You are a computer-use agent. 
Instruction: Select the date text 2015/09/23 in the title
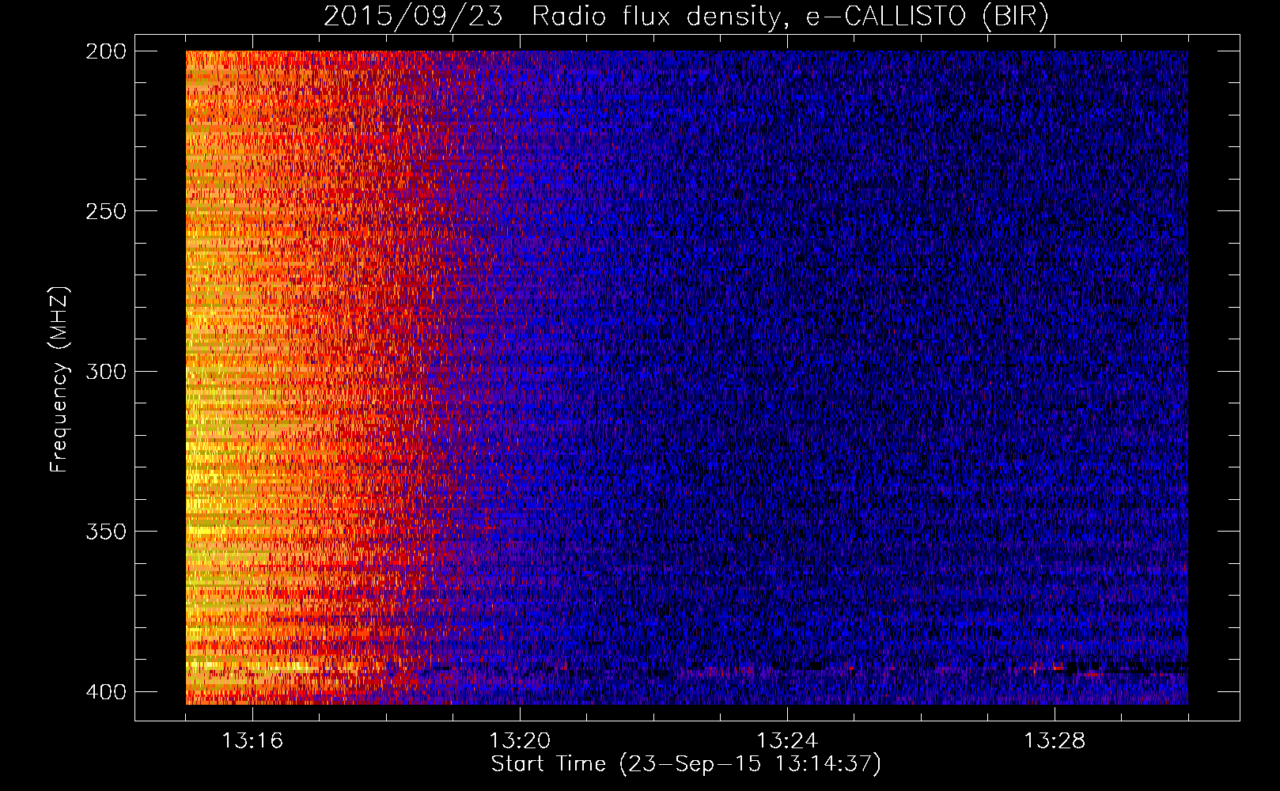point(413,17)
